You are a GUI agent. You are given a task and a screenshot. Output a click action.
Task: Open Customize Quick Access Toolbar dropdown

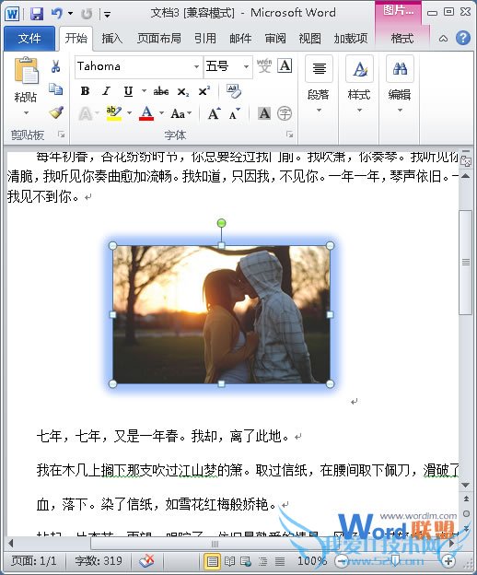coord(108,15)
